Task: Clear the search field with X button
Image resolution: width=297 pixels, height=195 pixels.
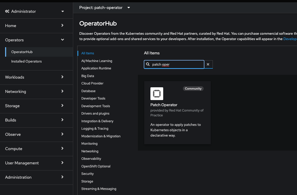Action: tap(208, 65)
